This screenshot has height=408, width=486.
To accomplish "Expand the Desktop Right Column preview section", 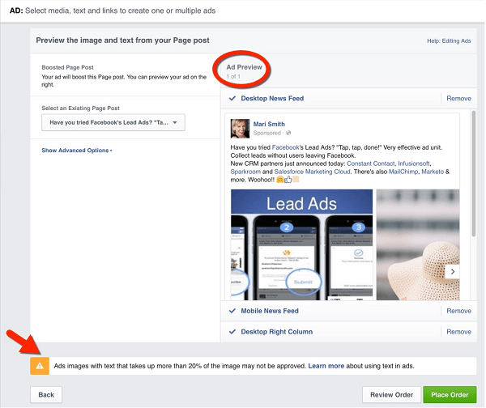I will [x=277, y=331].
